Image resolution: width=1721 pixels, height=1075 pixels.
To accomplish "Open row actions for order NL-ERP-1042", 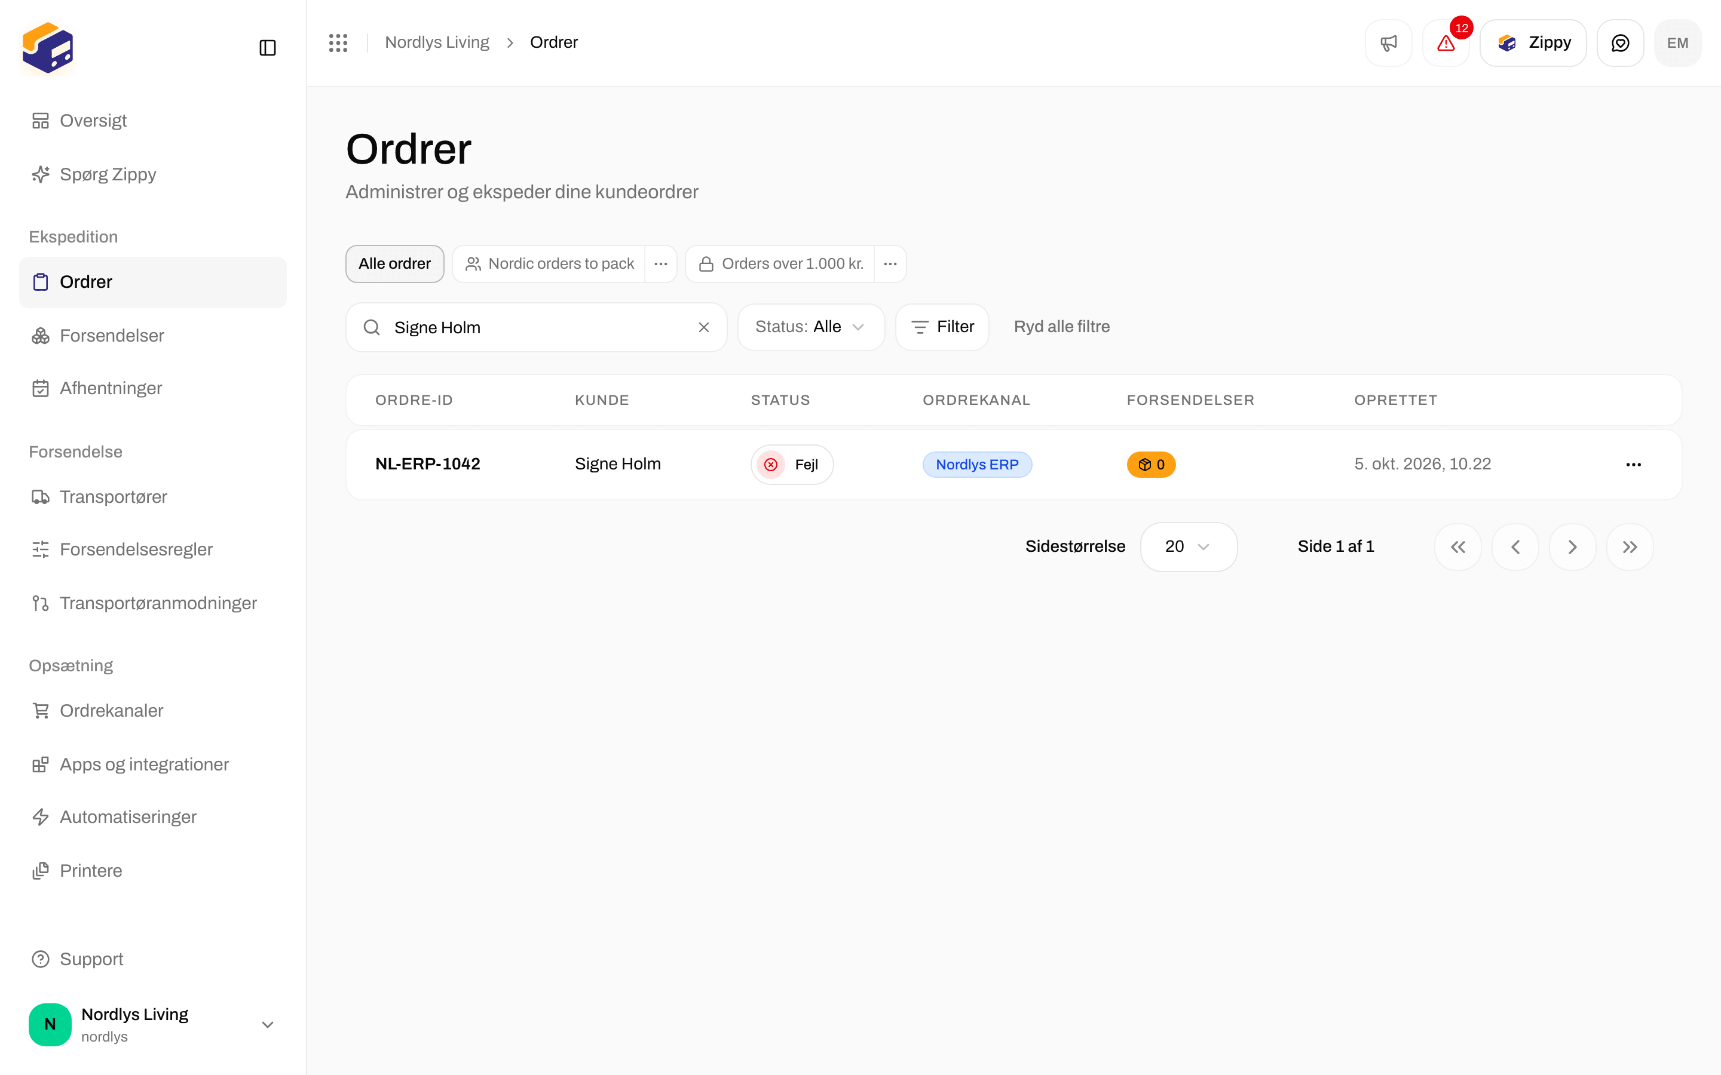I will click(x=1634, y=464).
